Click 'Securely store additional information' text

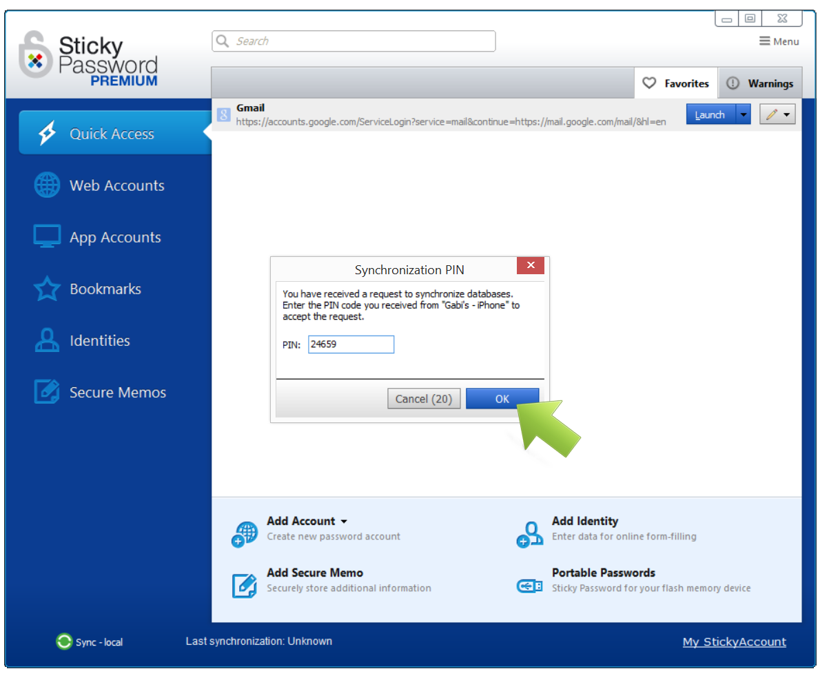[x=349, y=588]
